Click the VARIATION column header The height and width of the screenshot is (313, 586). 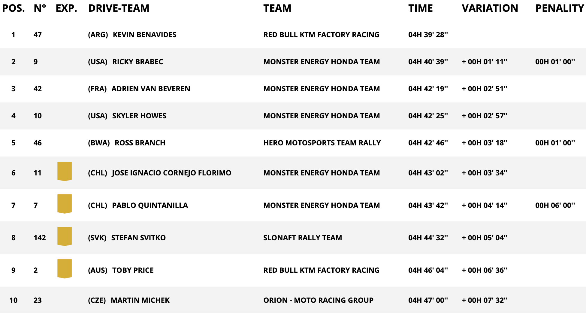(x=490, y=8)
